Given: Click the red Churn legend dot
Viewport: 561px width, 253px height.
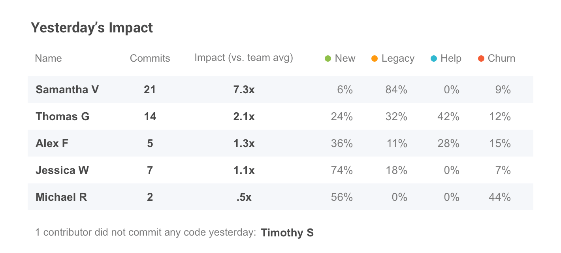Looking at the screenshot, I should tap(481, 59).
